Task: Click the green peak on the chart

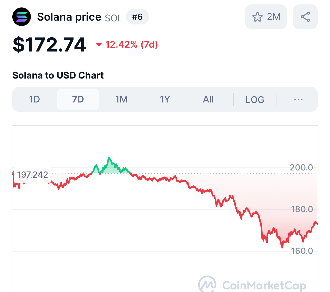Action: pyautogui.click(x=109, y=158)
